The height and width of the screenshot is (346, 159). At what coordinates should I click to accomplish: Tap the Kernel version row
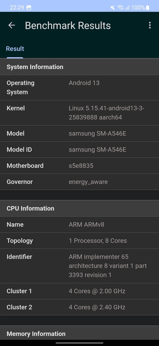(79, 113)
